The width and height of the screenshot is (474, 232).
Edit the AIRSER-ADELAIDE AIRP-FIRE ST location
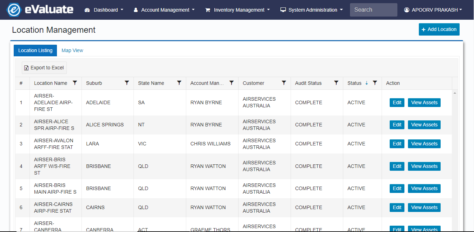397,102
